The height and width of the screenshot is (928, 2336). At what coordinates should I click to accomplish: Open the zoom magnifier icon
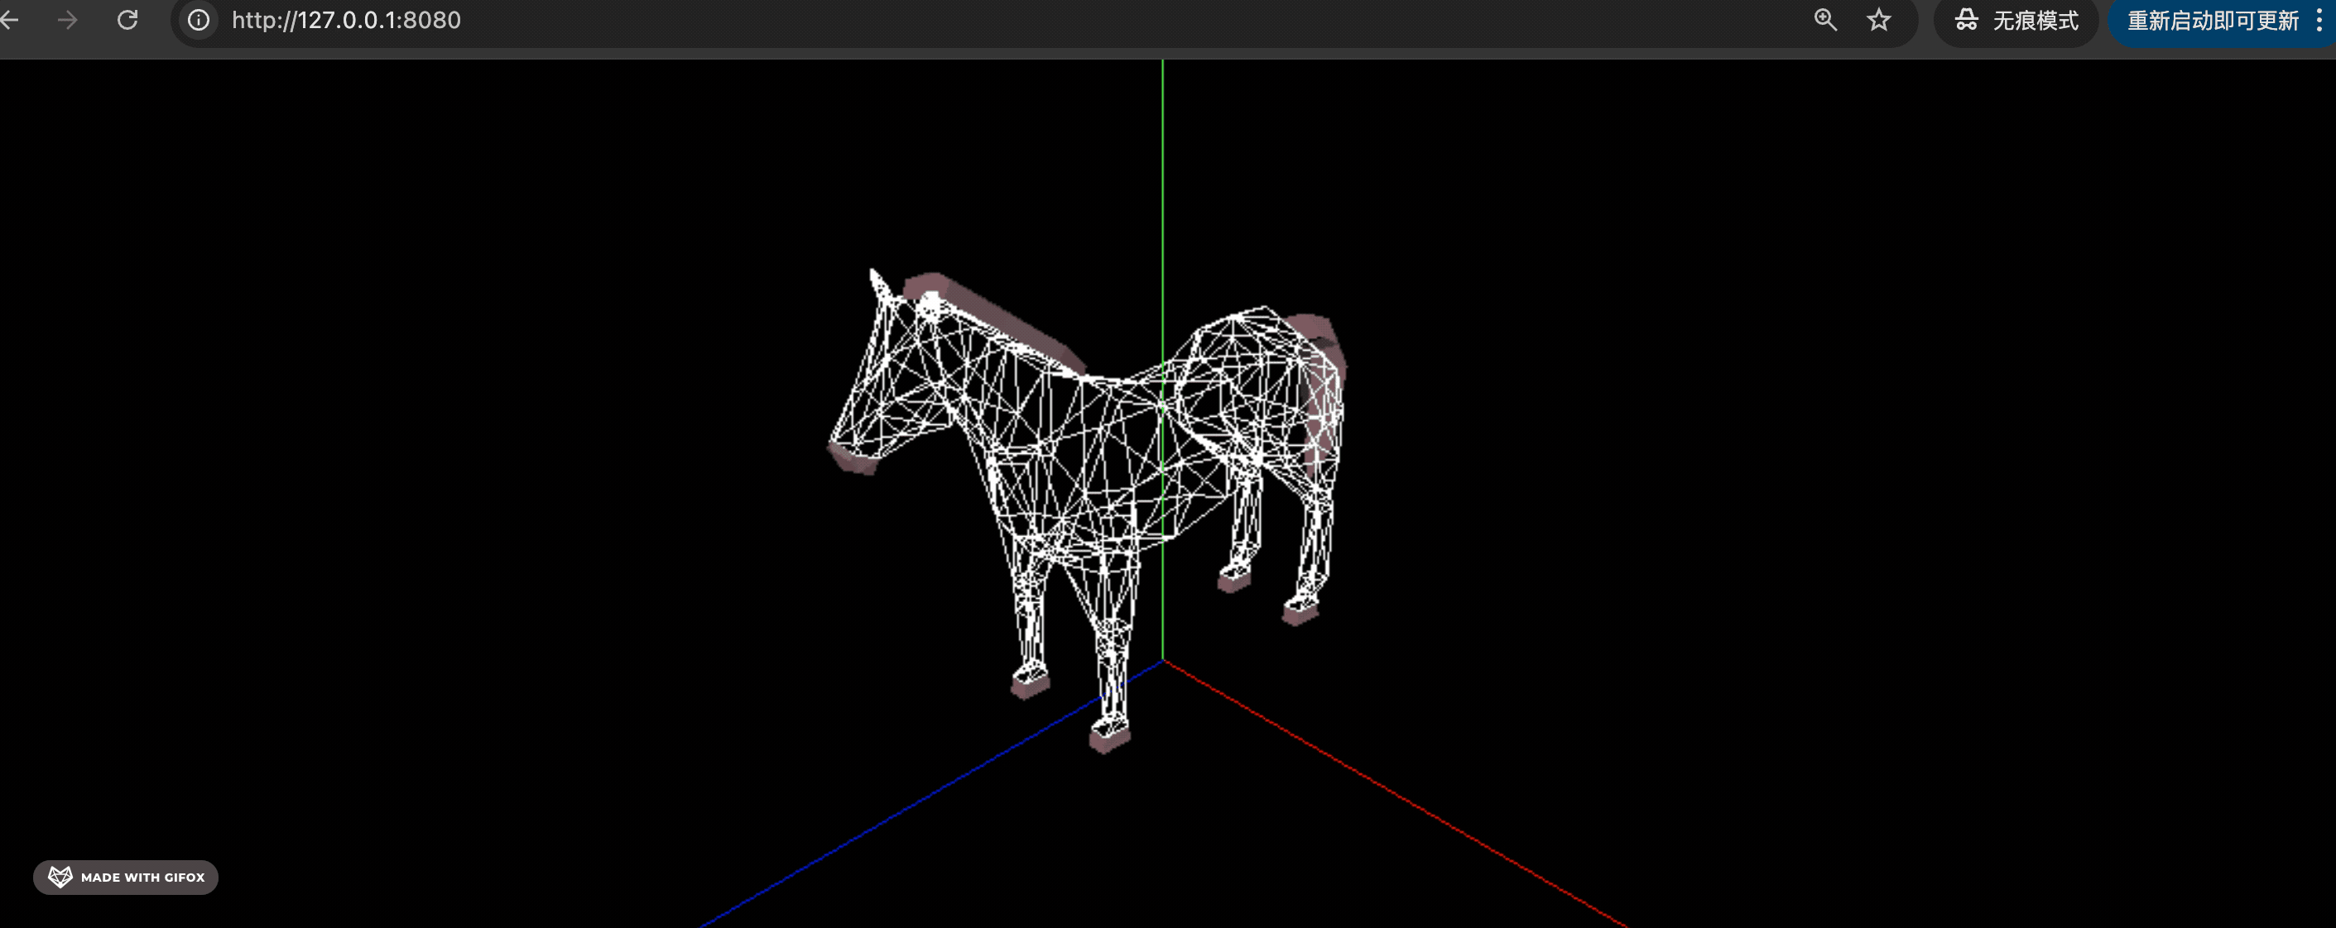(x=1825, y=20)
